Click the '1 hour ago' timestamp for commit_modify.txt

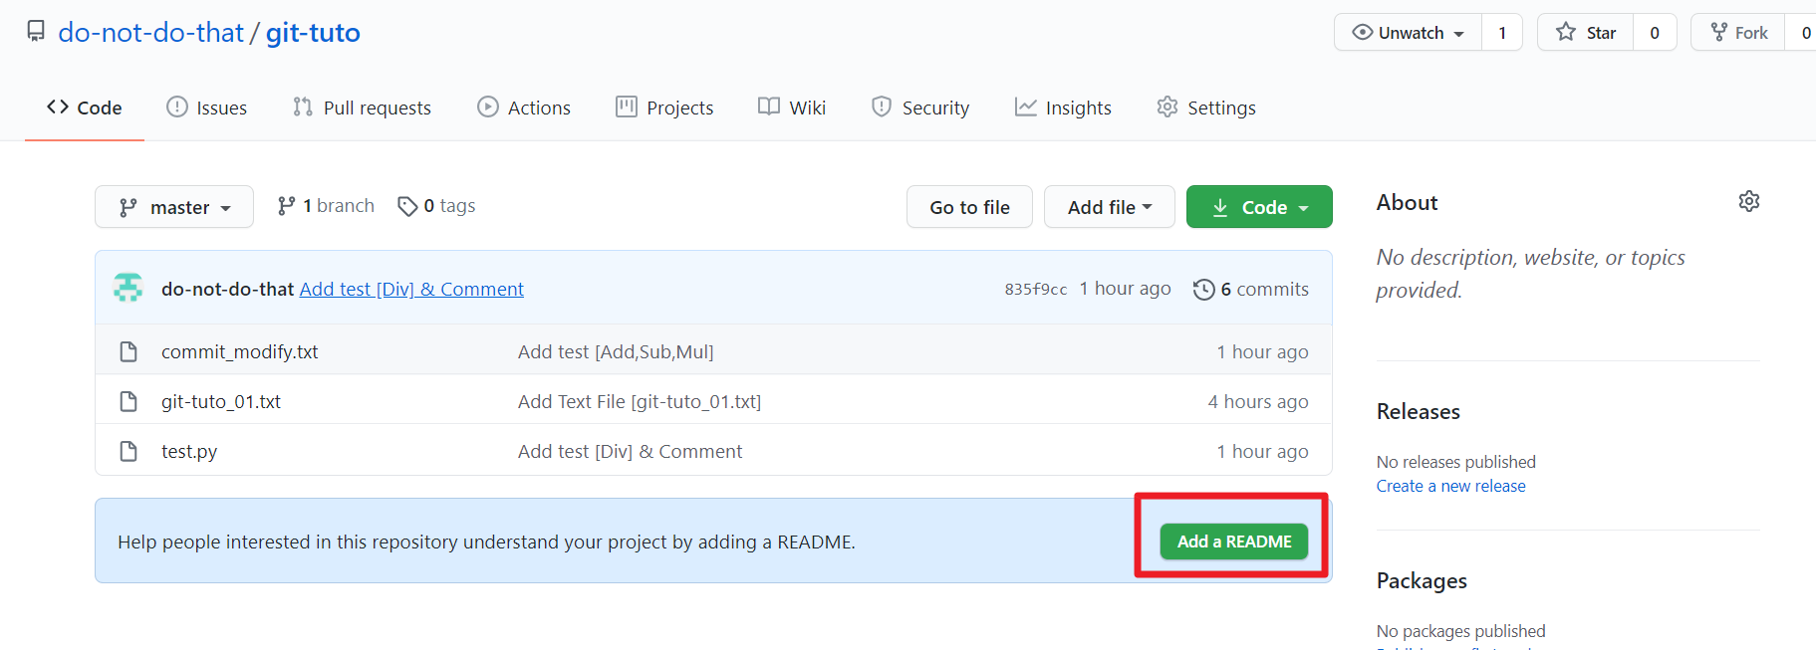point(1262,351)
